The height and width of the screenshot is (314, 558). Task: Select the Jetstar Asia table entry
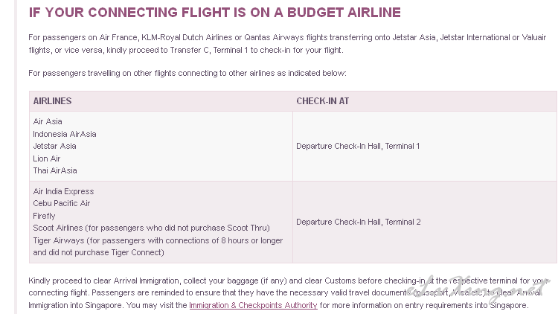54,146
